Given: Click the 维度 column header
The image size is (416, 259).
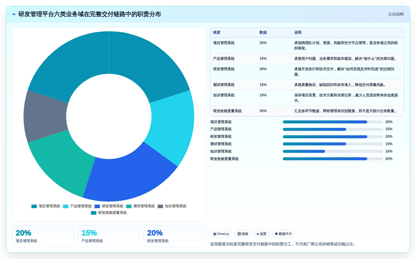Looking at the screenshot, I should point(217,33).
